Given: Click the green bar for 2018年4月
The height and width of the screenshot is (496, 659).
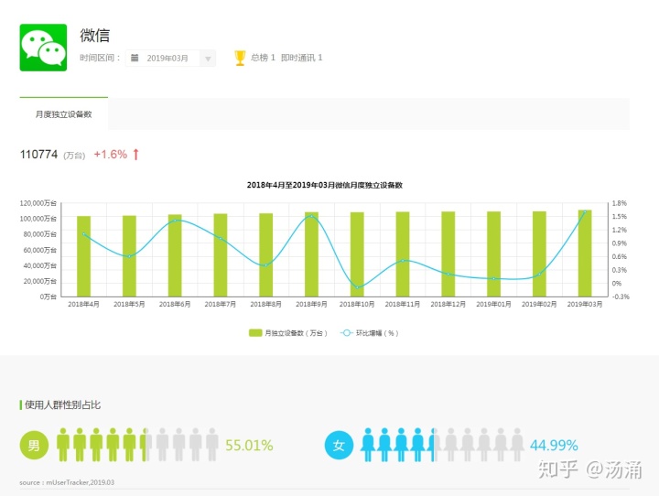Looking at the screenshot, I should (83, 256).
